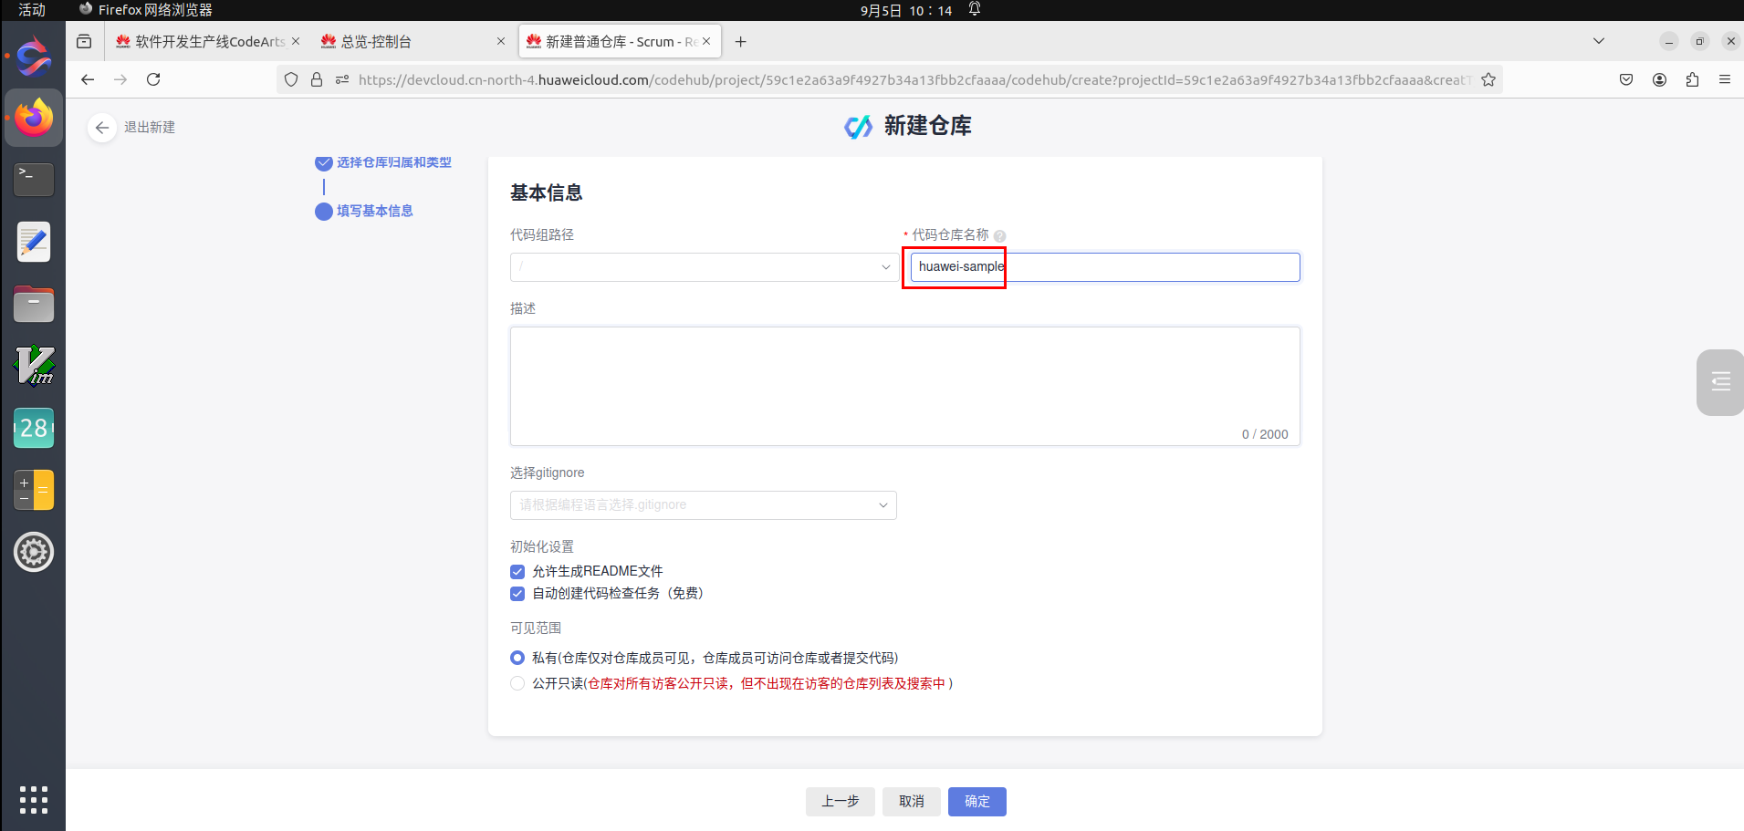Bookmark this page with the star icon
The width and height of the screenshot is (1744, 831).
[1488, 79]
